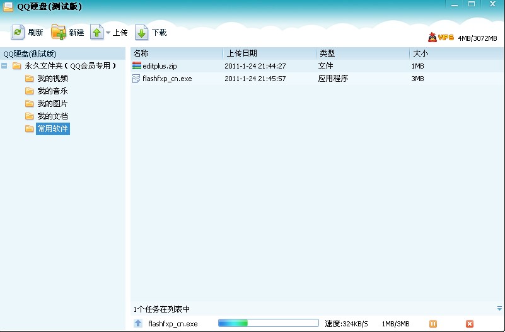Maximize the QQ硬盘 window
The width and height of the screenshot is (505, 332).
pyautogui.click(x=472, y=4)
